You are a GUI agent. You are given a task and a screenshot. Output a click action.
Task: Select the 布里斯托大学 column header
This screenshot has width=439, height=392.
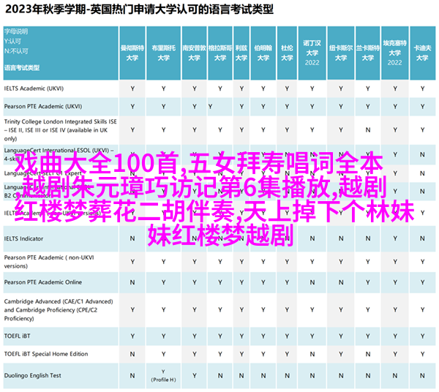pyautogui.click(x=163, y=53)
